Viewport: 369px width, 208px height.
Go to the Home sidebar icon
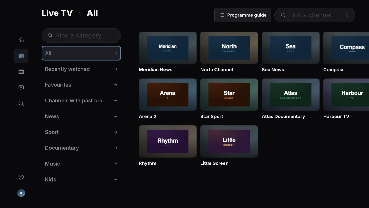pos(21,40)
